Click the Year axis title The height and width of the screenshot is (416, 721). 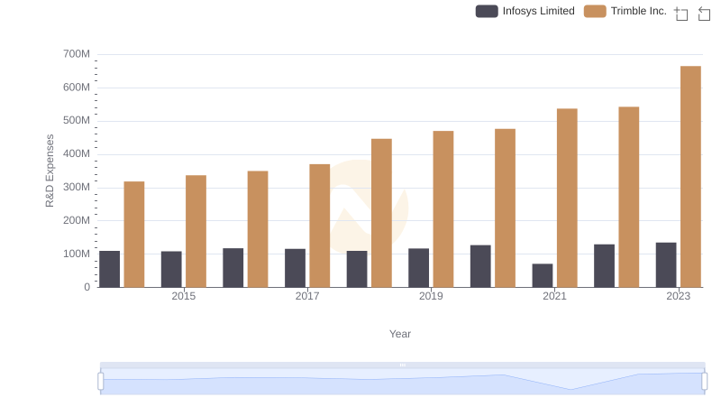point(400,334)
